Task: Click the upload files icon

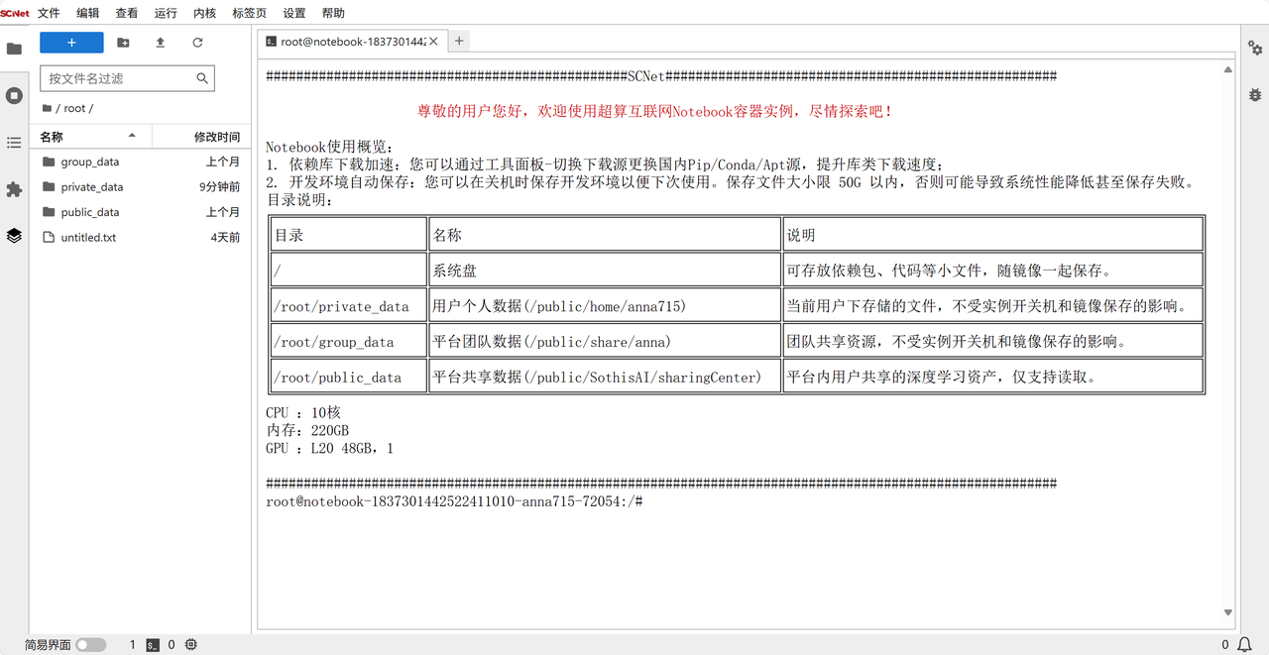Action: [161, 43]
